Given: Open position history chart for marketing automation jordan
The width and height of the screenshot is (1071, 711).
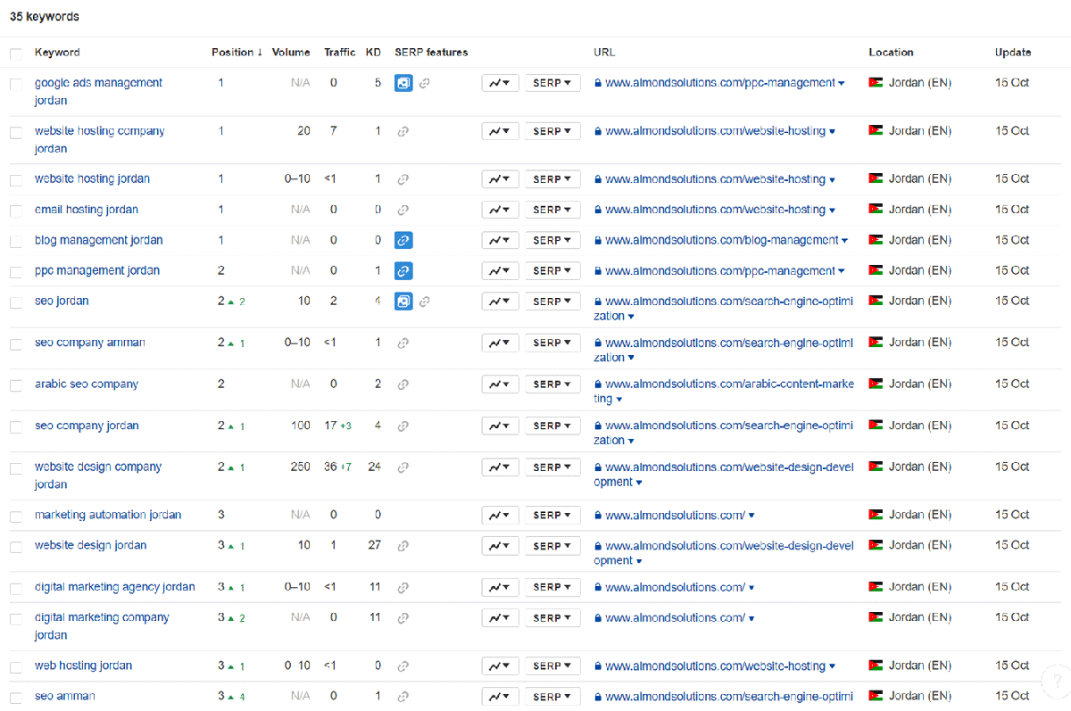Looking at the screenshot, I should (x=500, y=516).
